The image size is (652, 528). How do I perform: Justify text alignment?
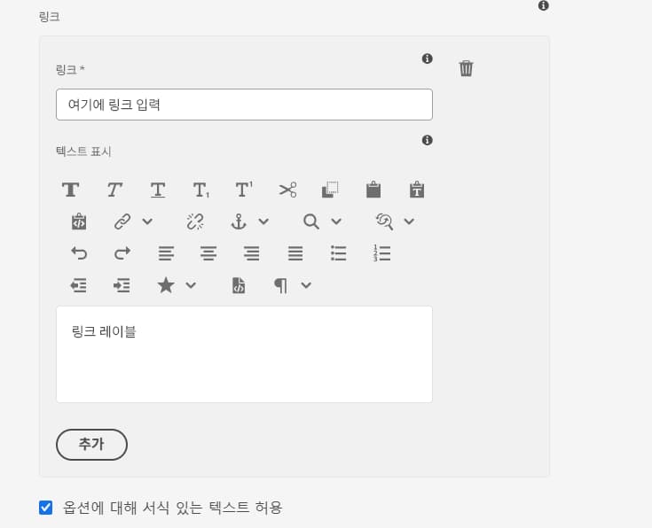[x=295, y=253]
